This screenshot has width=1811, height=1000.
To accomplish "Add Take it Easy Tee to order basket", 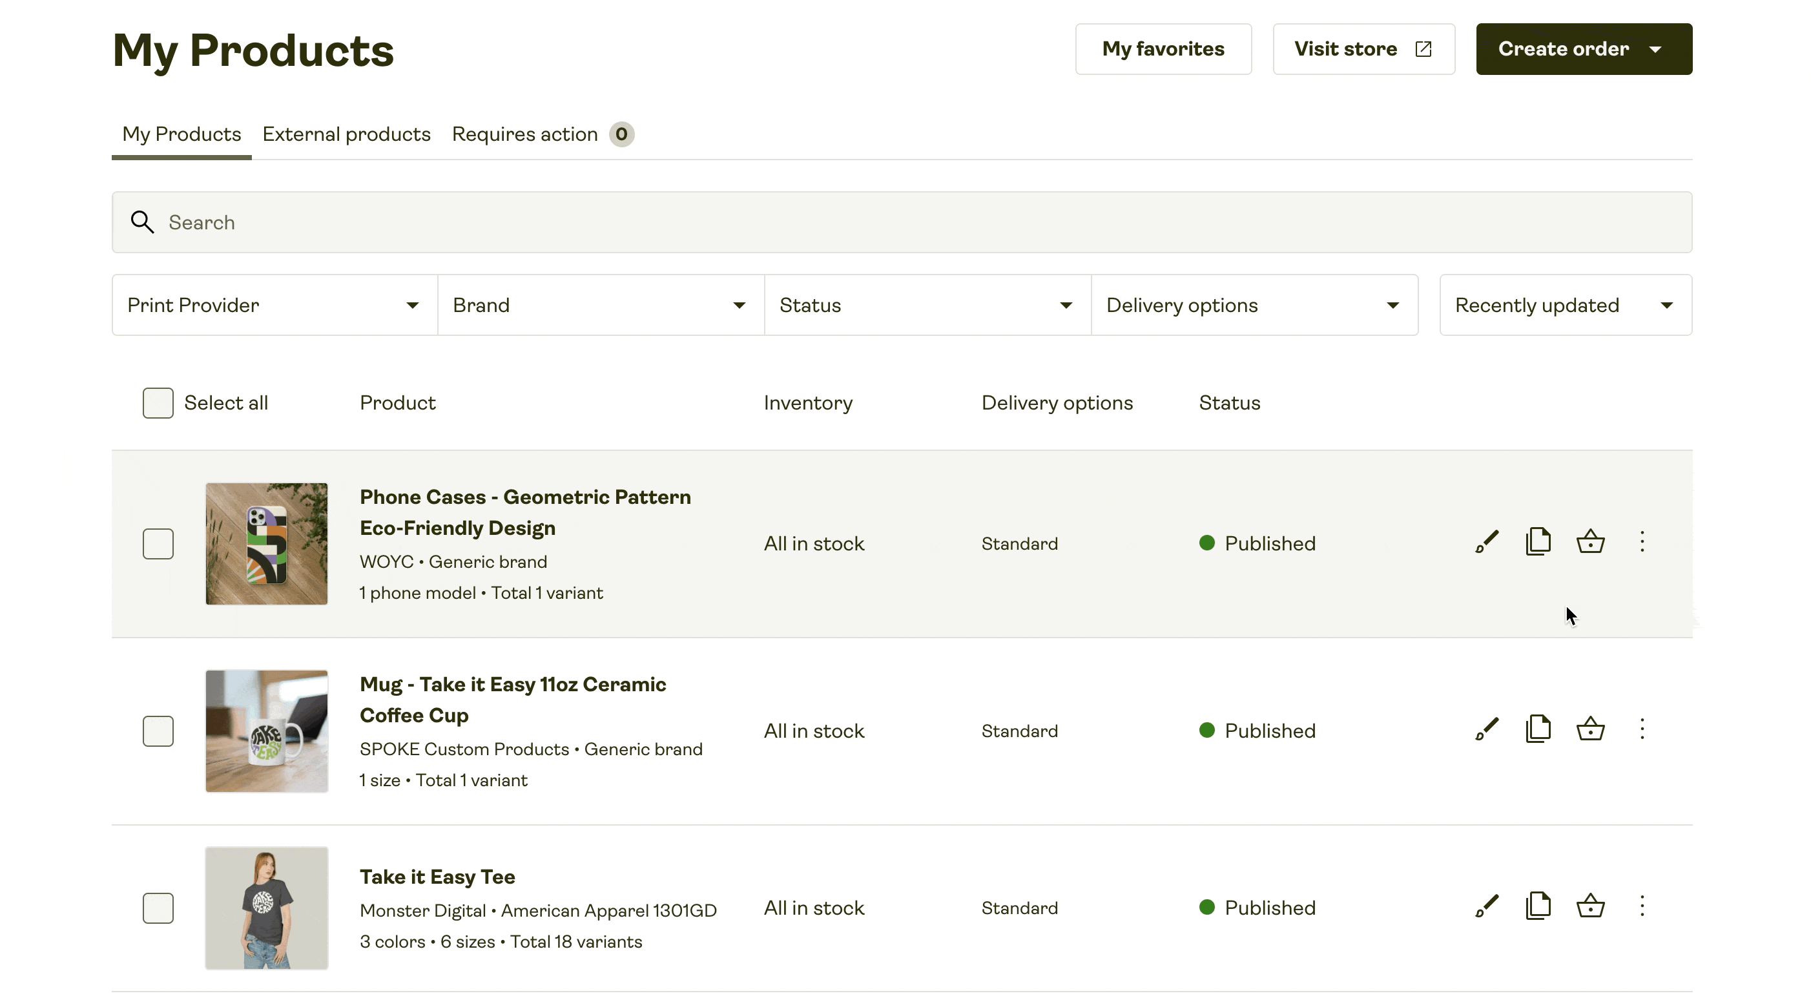I will 1589,907.
